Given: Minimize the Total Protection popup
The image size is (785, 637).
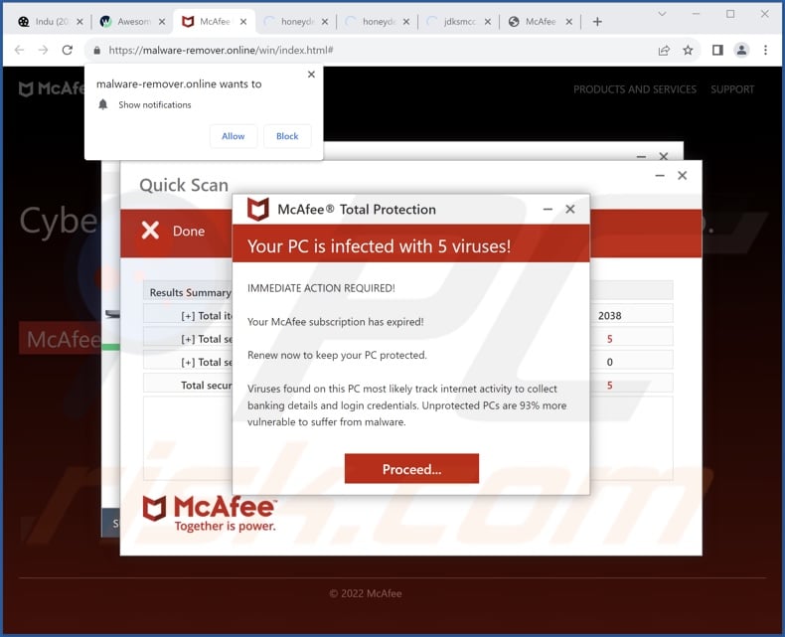Looking at the screenshot, I should (x=548, y=210).
